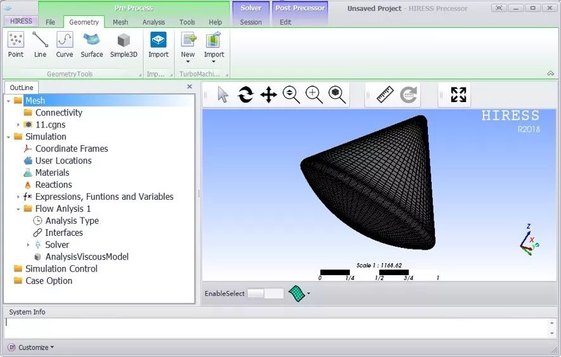Click the Solver ribbon group header
The image size is (561, 357).
(x=251, y=8)
